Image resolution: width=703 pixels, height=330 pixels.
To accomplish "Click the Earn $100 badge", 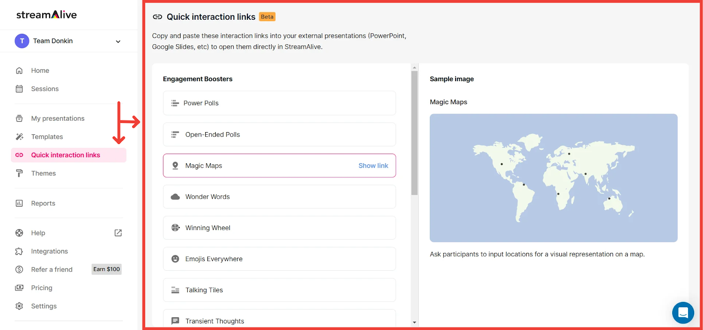I will pos(106,269).
